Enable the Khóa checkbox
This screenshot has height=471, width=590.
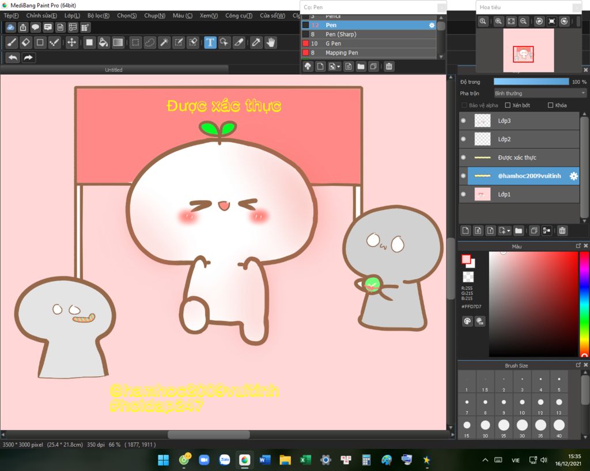point(550,105)
